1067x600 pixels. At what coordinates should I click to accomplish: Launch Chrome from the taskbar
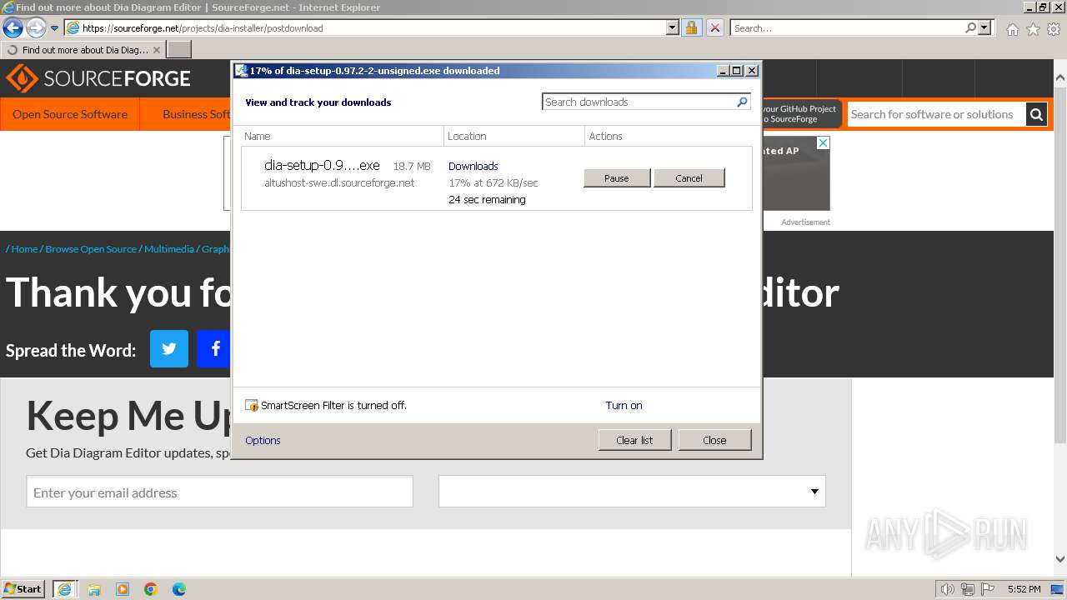pyautogui.click(x=151, y=589)
